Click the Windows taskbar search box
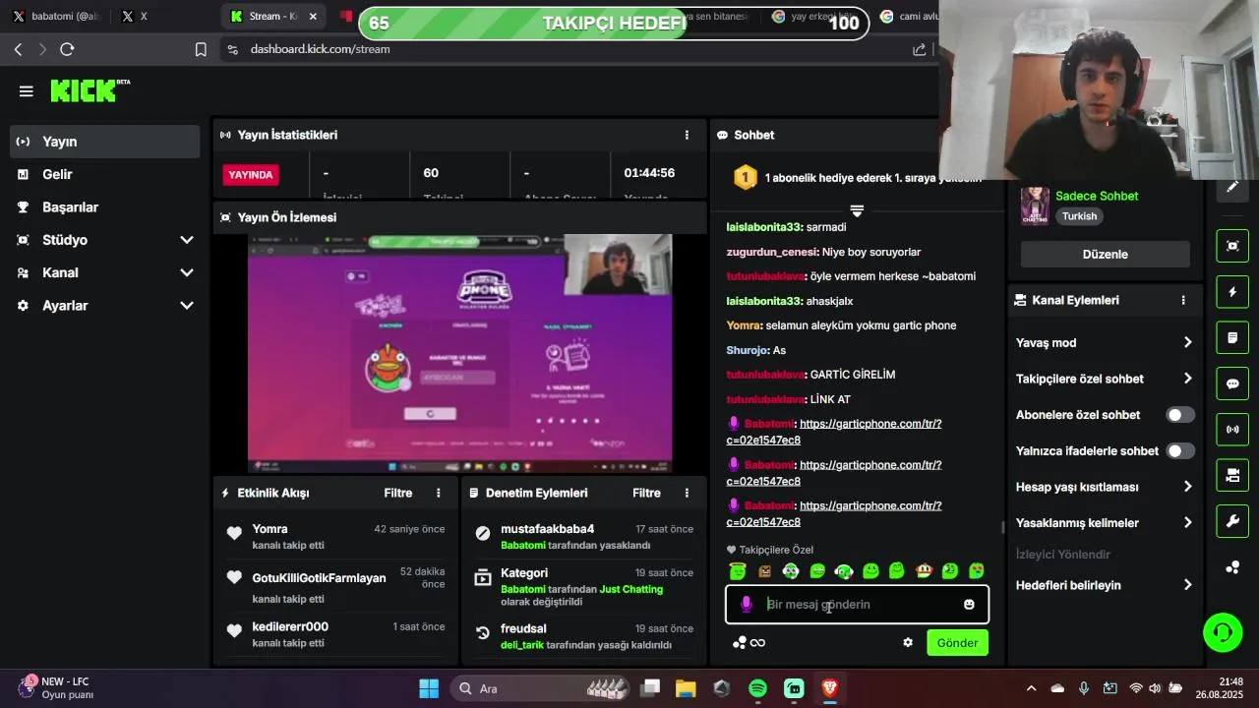1259x708 pixels. 539,688
